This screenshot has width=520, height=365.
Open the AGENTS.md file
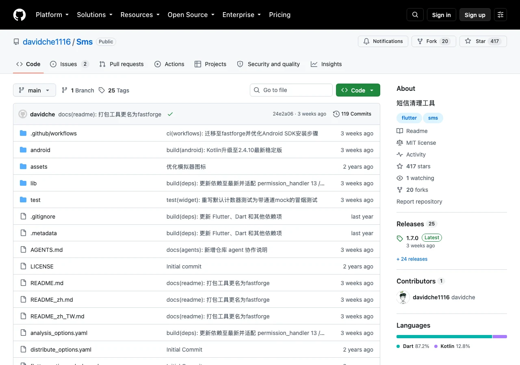click(47, 250)
